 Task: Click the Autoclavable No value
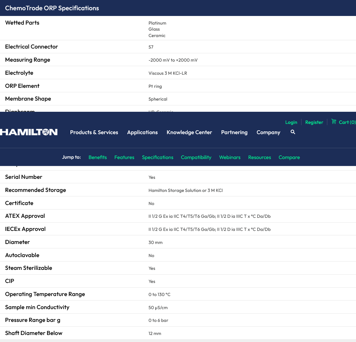click(x=151, y=255)
